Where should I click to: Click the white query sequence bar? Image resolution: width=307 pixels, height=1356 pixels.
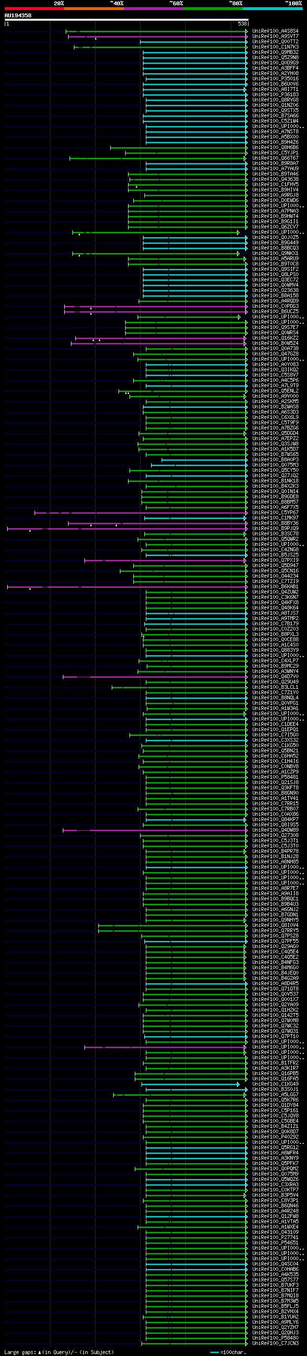[126, 19]
